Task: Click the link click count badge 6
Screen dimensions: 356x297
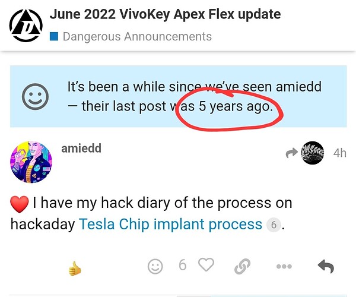Action: [x=274, y=225]
